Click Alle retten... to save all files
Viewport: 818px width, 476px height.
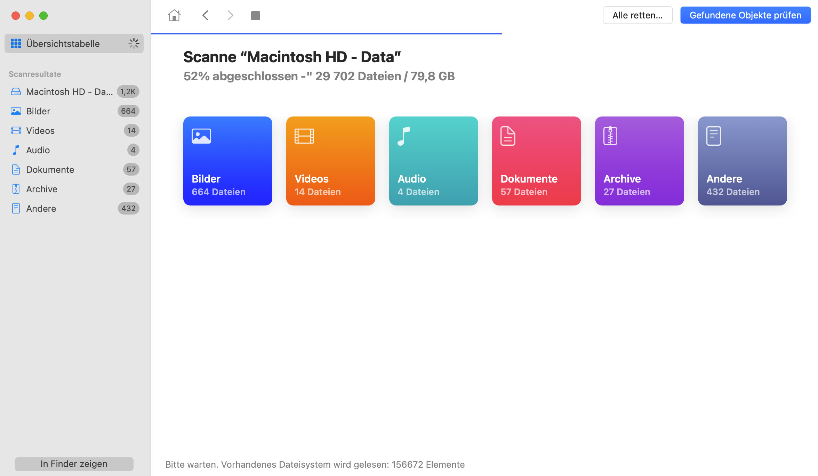click(637, 15)
